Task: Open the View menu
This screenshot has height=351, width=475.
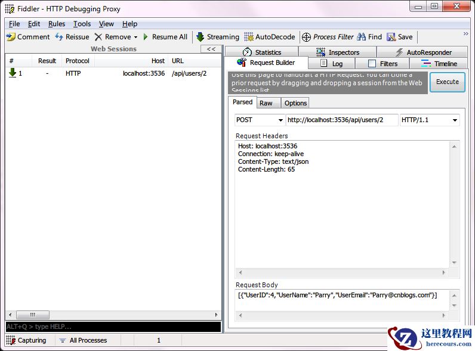Action: tap(106, 24)
